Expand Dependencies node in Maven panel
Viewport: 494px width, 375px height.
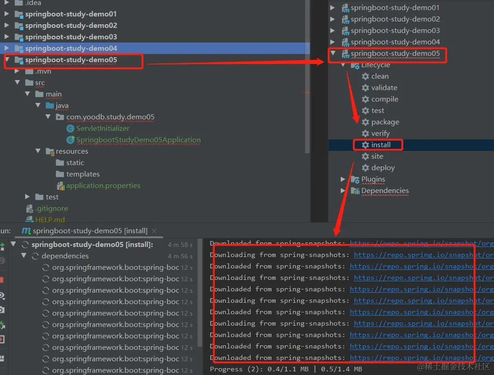[x=343, y=191]
